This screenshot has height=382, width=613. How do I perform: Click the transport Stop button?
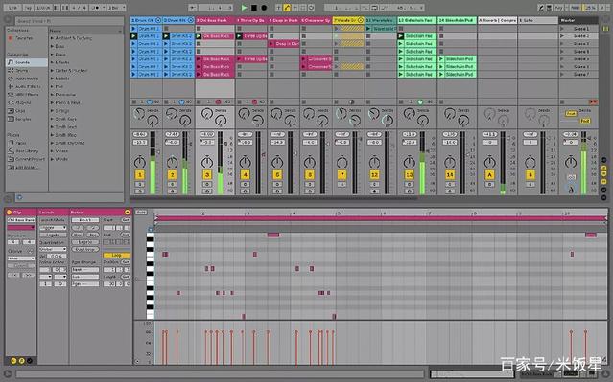coord(254,8)
